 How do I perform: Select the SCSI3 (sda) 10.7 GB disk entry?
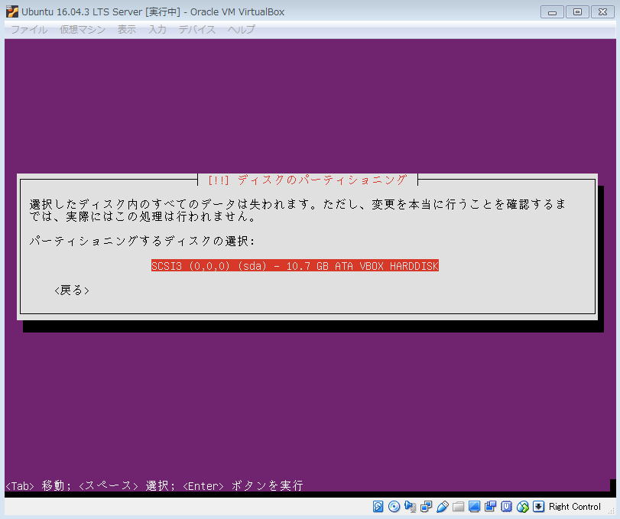point(294,266)
